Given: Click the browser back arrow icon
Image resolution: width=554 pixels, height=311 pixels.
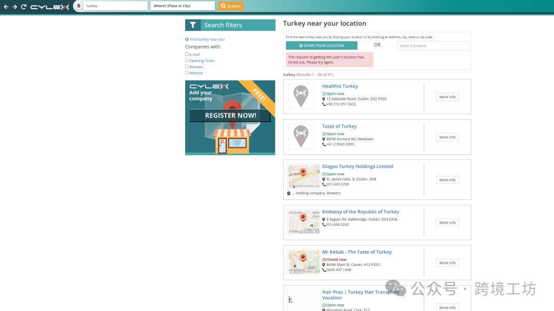Looking at the screenshot, I should (6, 6).
